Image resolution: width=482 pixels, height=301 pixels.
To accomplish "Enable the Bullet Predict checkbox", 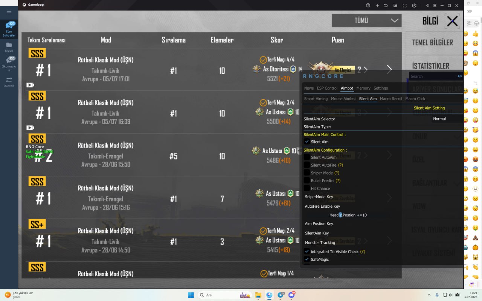I will tap(307, 181).
